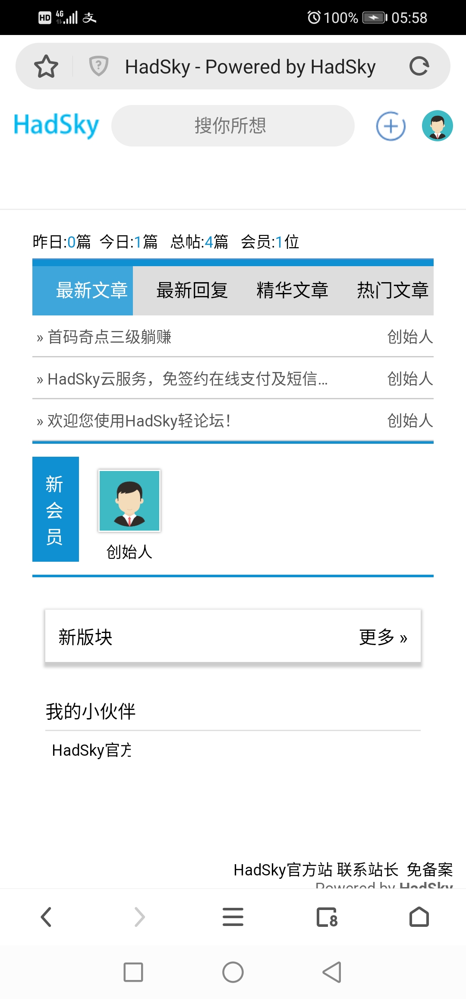The height and width of the screenshot is (999, 466).
Task: Open tabs switcher showing 8 tabs
Action: click(327, 917)
